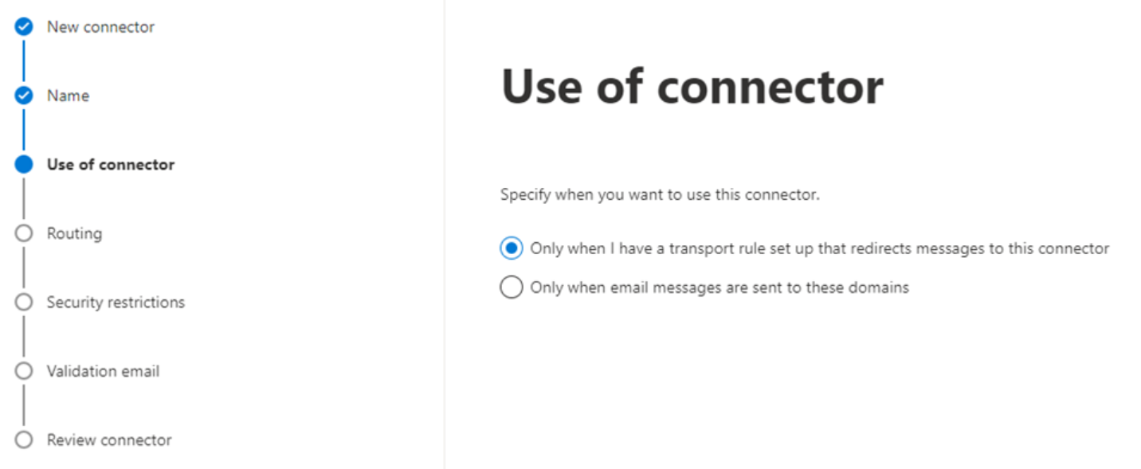Click the 'Specify when you want to use' description
This screenshot has height=469, width=1141.
pos(659,194)
